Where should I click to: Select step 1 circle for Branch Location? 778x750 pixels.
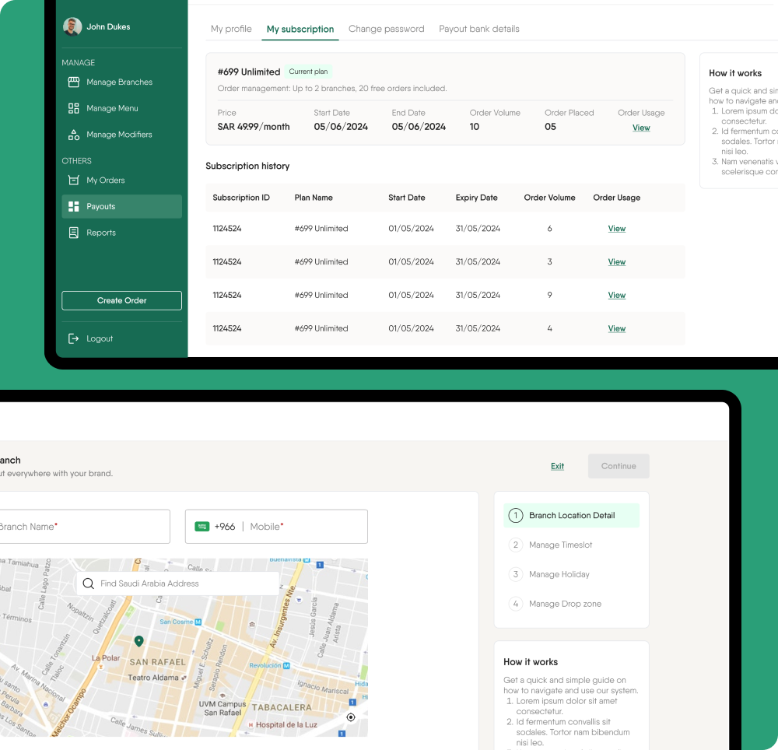[x=516, y=515]
